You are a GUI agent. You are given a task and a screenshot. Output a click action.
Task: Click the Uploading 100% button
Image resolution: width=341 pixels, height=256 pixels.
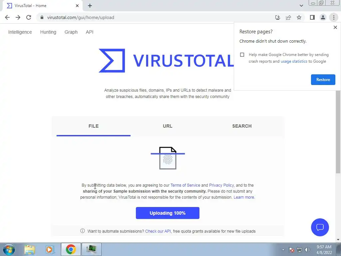coord(168,213)
